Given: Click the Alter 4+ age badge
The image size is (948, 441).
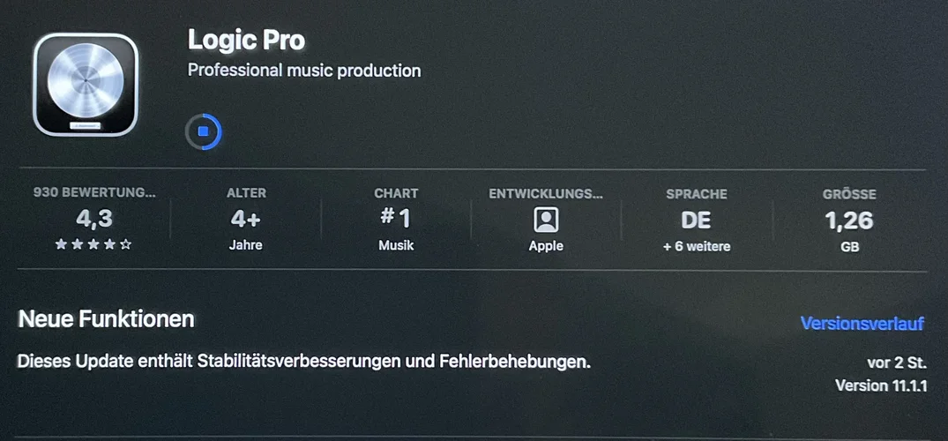Looking at the screenshot, I should [x=246, y=219].
